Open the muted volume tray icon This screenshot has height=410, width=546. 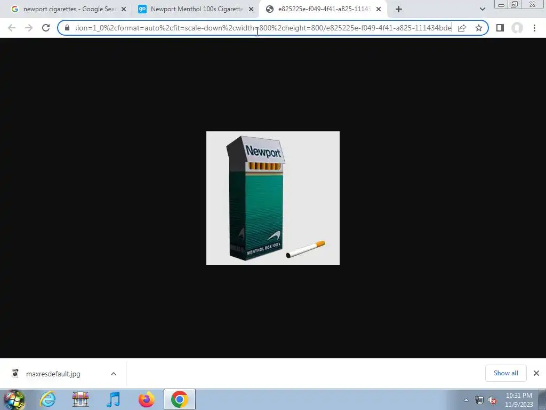click(492, 400)
